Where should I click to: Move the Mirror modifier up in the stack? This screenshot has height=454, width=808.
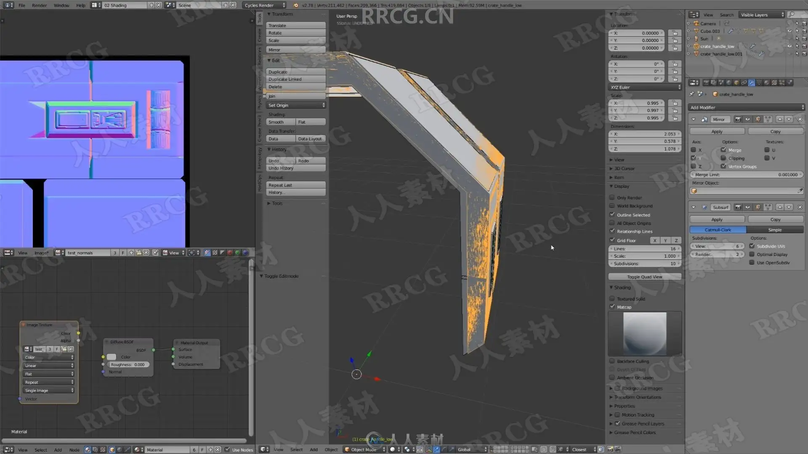[x=780, y=119]
